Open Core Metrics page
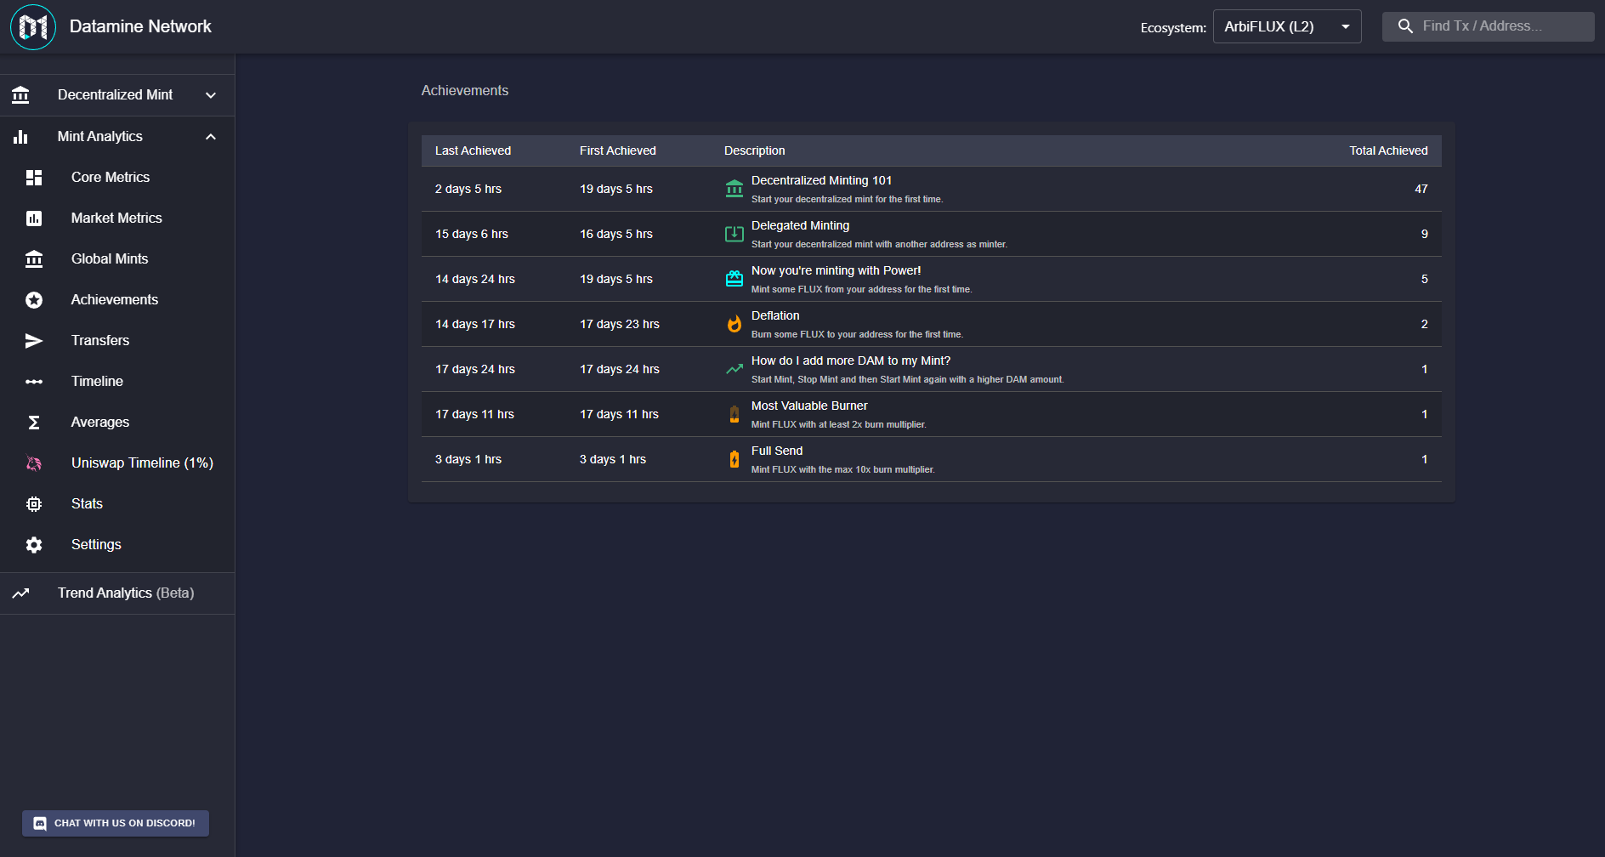The height and width of the screenshot is (857, 1605). point(117,177)
